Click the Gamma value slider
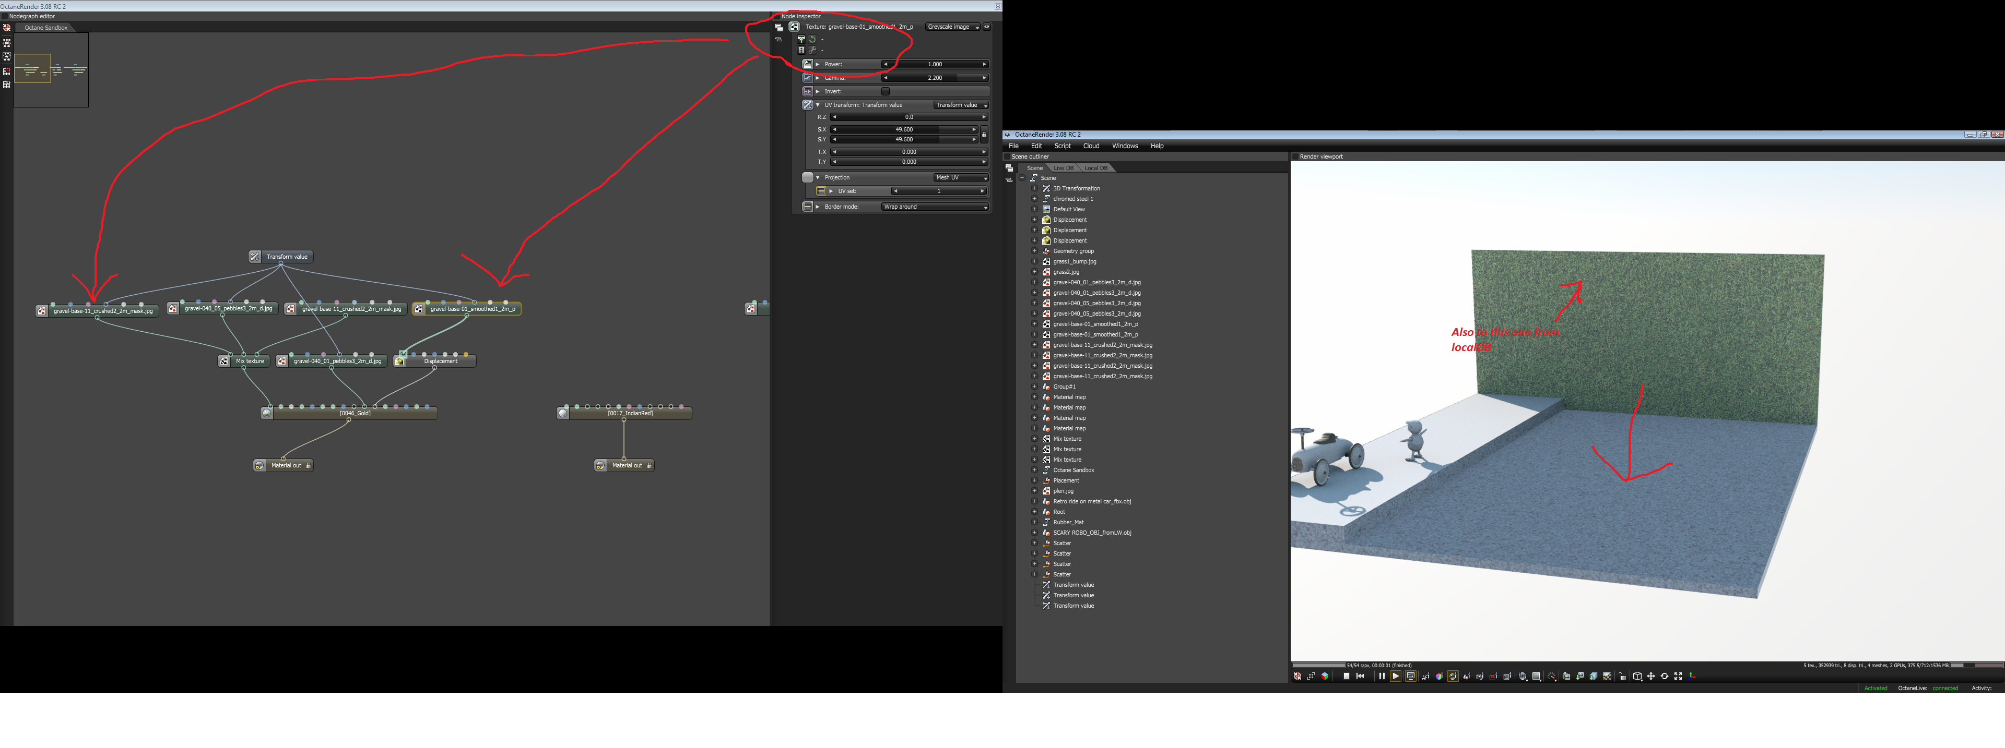Viewport: 2005px width, 748px height. point(934,78)
